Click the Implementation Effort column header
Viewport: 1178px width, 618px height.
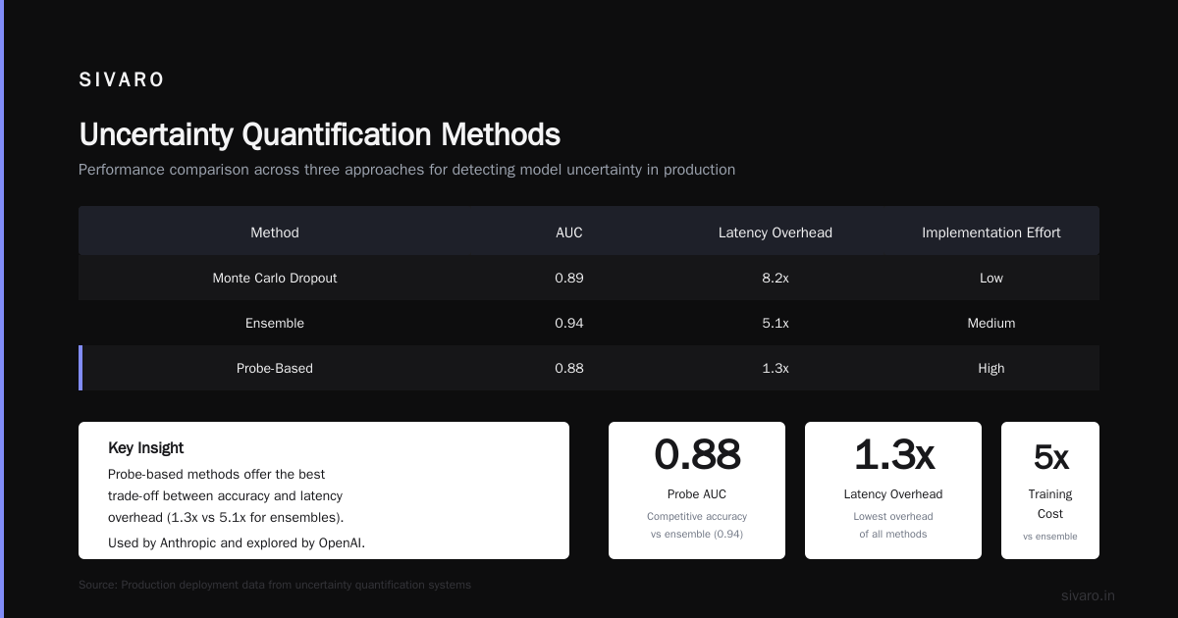click(x=991, y=232)
